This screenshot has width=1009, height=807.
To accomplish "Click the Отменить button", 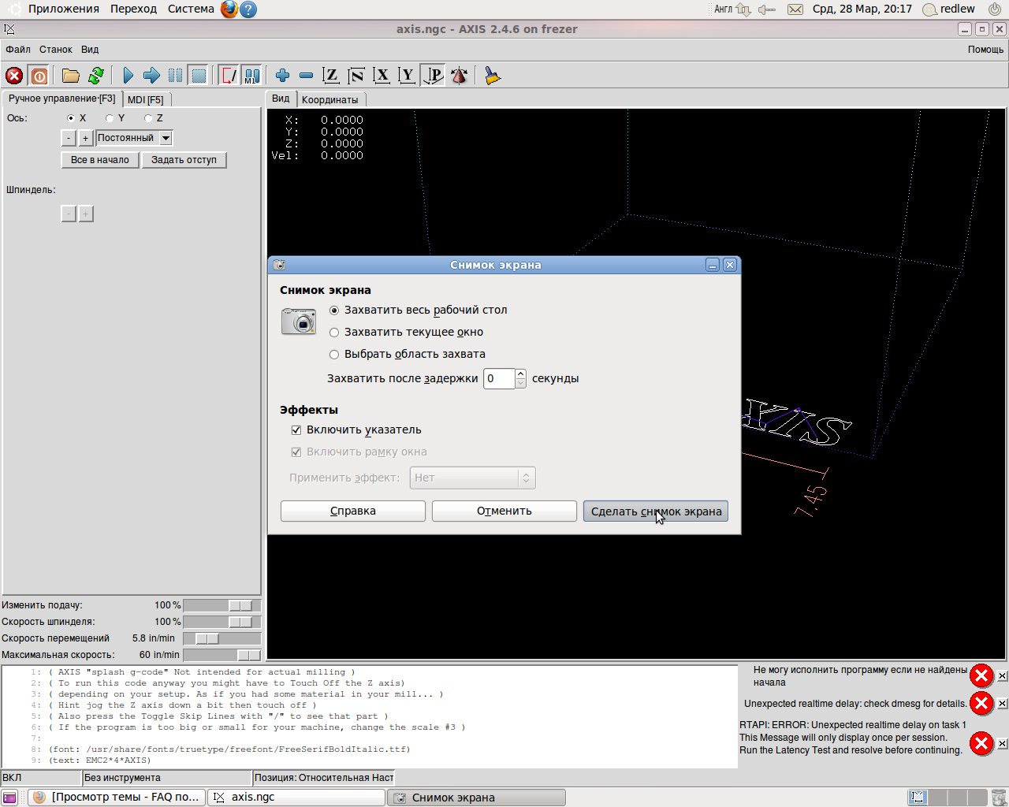I will tap(504, 511).
